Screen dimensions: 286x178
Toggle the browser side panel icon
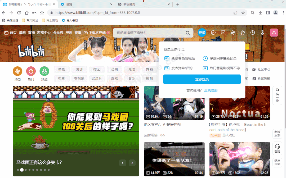coord(268,13)
